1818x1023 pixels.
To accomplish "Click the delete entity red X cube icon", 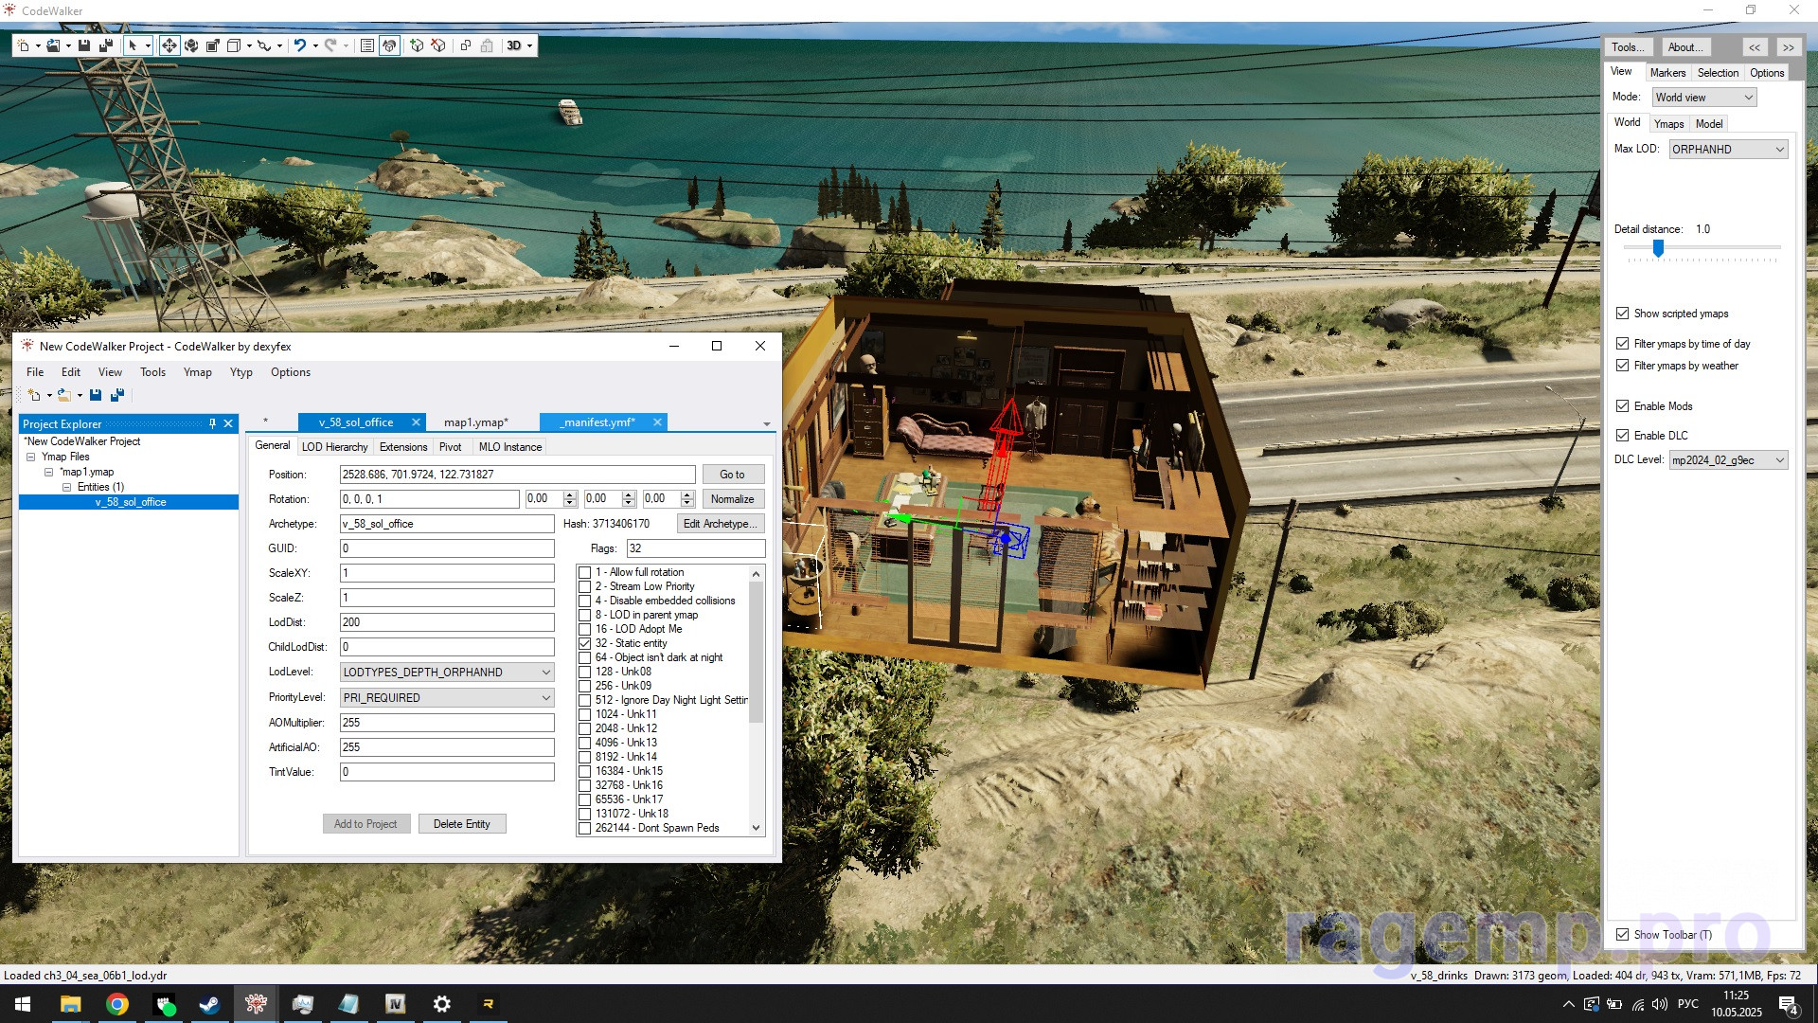I will click(438, 45).
